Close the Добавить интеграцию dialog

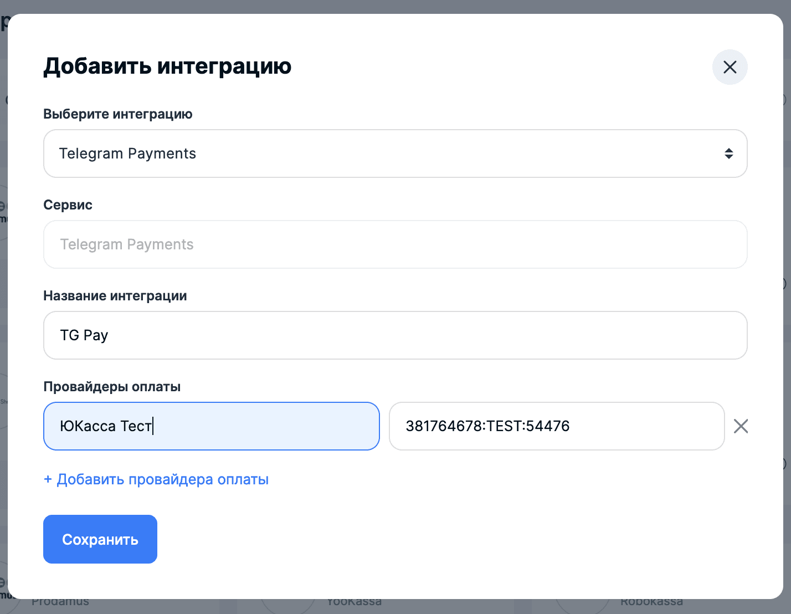730,67
